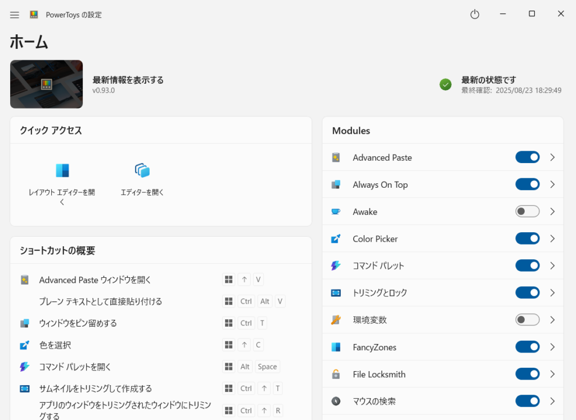Open the 環境変数 settings chevron
Viewport: 576px width, 420px height.
pos(552,320)
